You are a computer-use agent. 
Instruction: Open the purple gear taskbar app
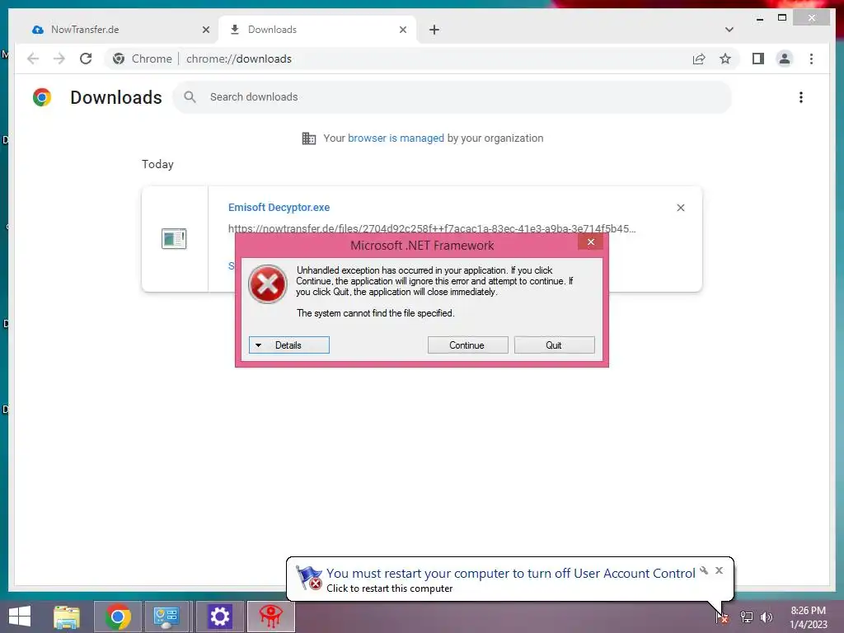coord(219,617)
